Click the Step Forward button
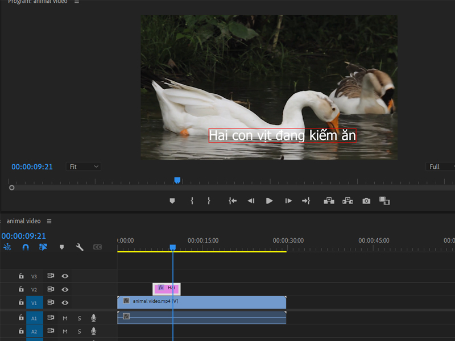This screenshot has width=455, height=341. [288, 201]
